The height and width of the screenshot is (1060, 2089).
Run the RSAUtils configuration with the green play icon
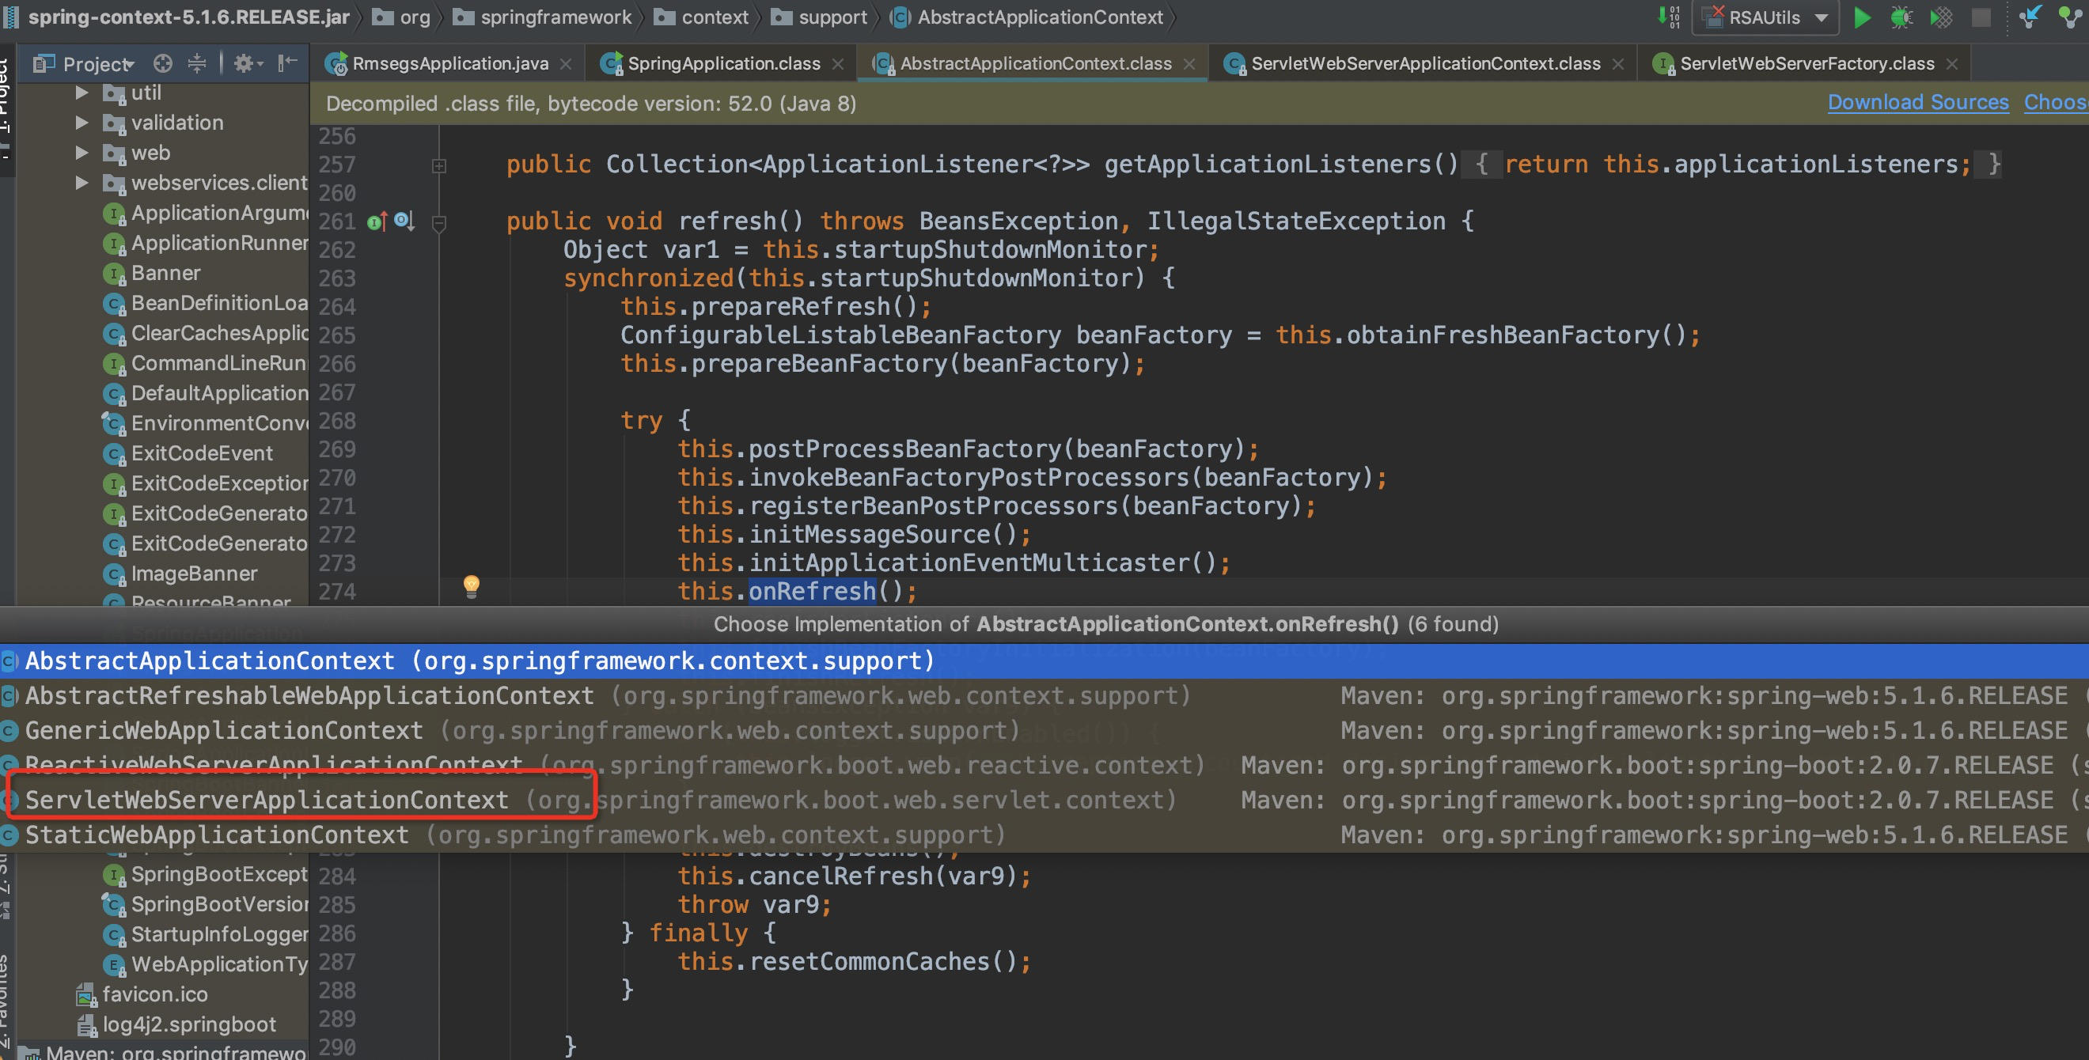[x=1862, y=18]
